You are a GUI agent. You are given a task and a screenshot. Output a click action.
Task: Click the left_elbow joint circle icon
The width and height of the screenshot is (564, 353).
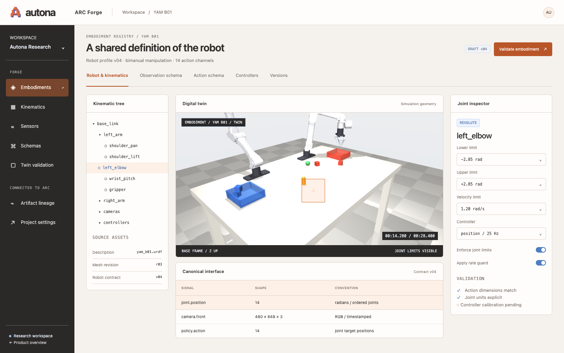tap(99, 168)
